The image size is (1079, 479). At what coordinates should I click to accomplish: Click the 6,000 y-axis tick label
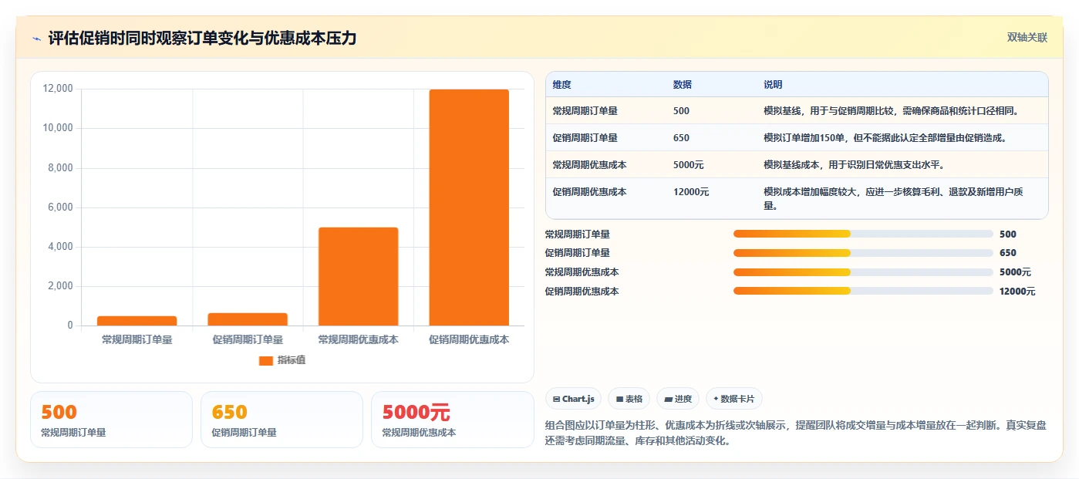(60, 207)
